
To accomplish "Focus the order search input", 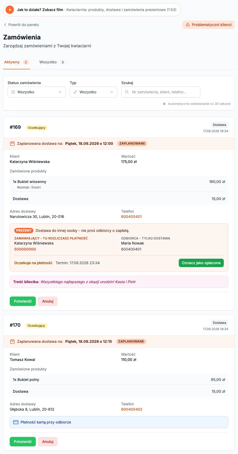I will tap(161, 92).
